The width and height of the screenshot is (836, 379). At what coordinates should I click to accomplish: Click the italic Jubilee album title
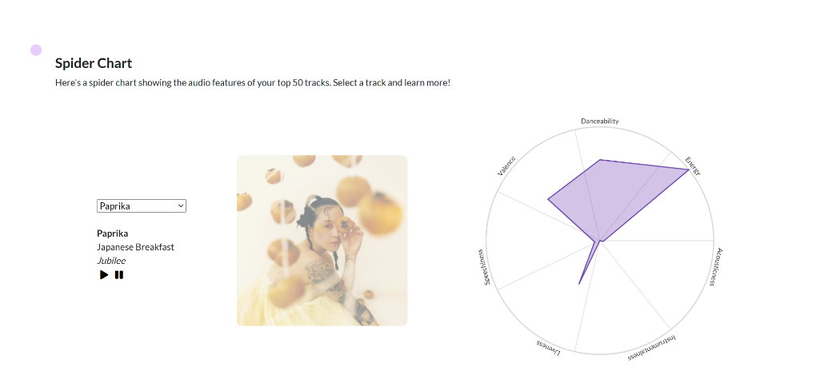(x=111, y=261)
